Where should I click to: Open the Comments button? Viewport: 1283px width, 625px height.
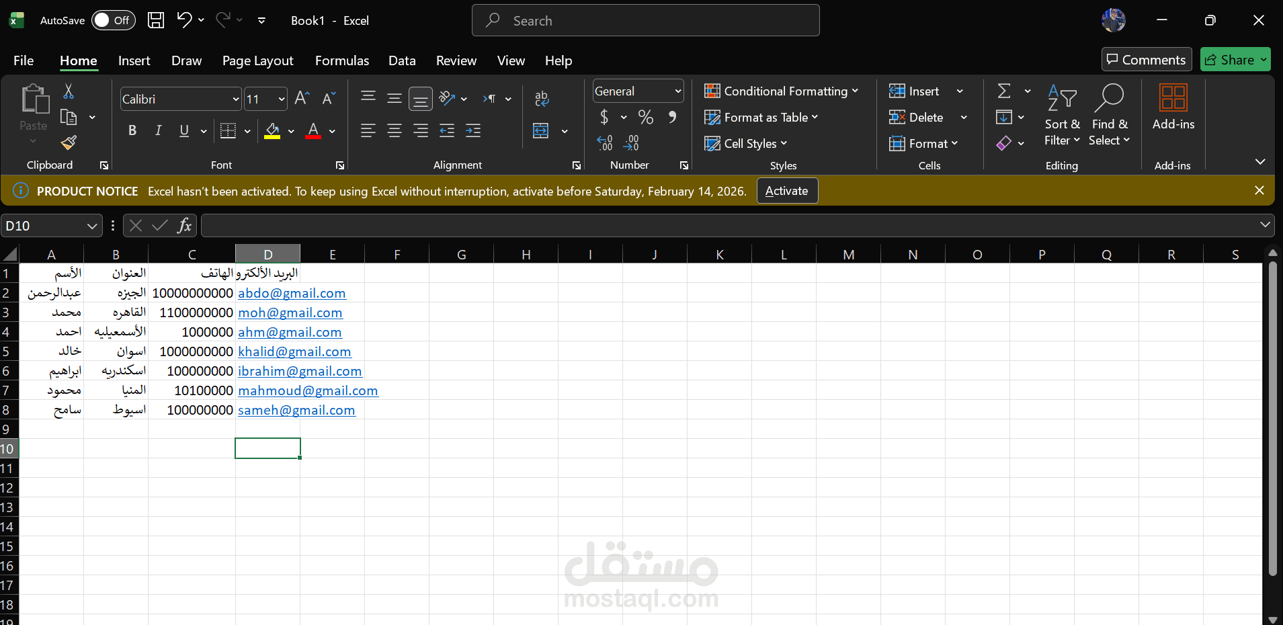click(1147, 60)
